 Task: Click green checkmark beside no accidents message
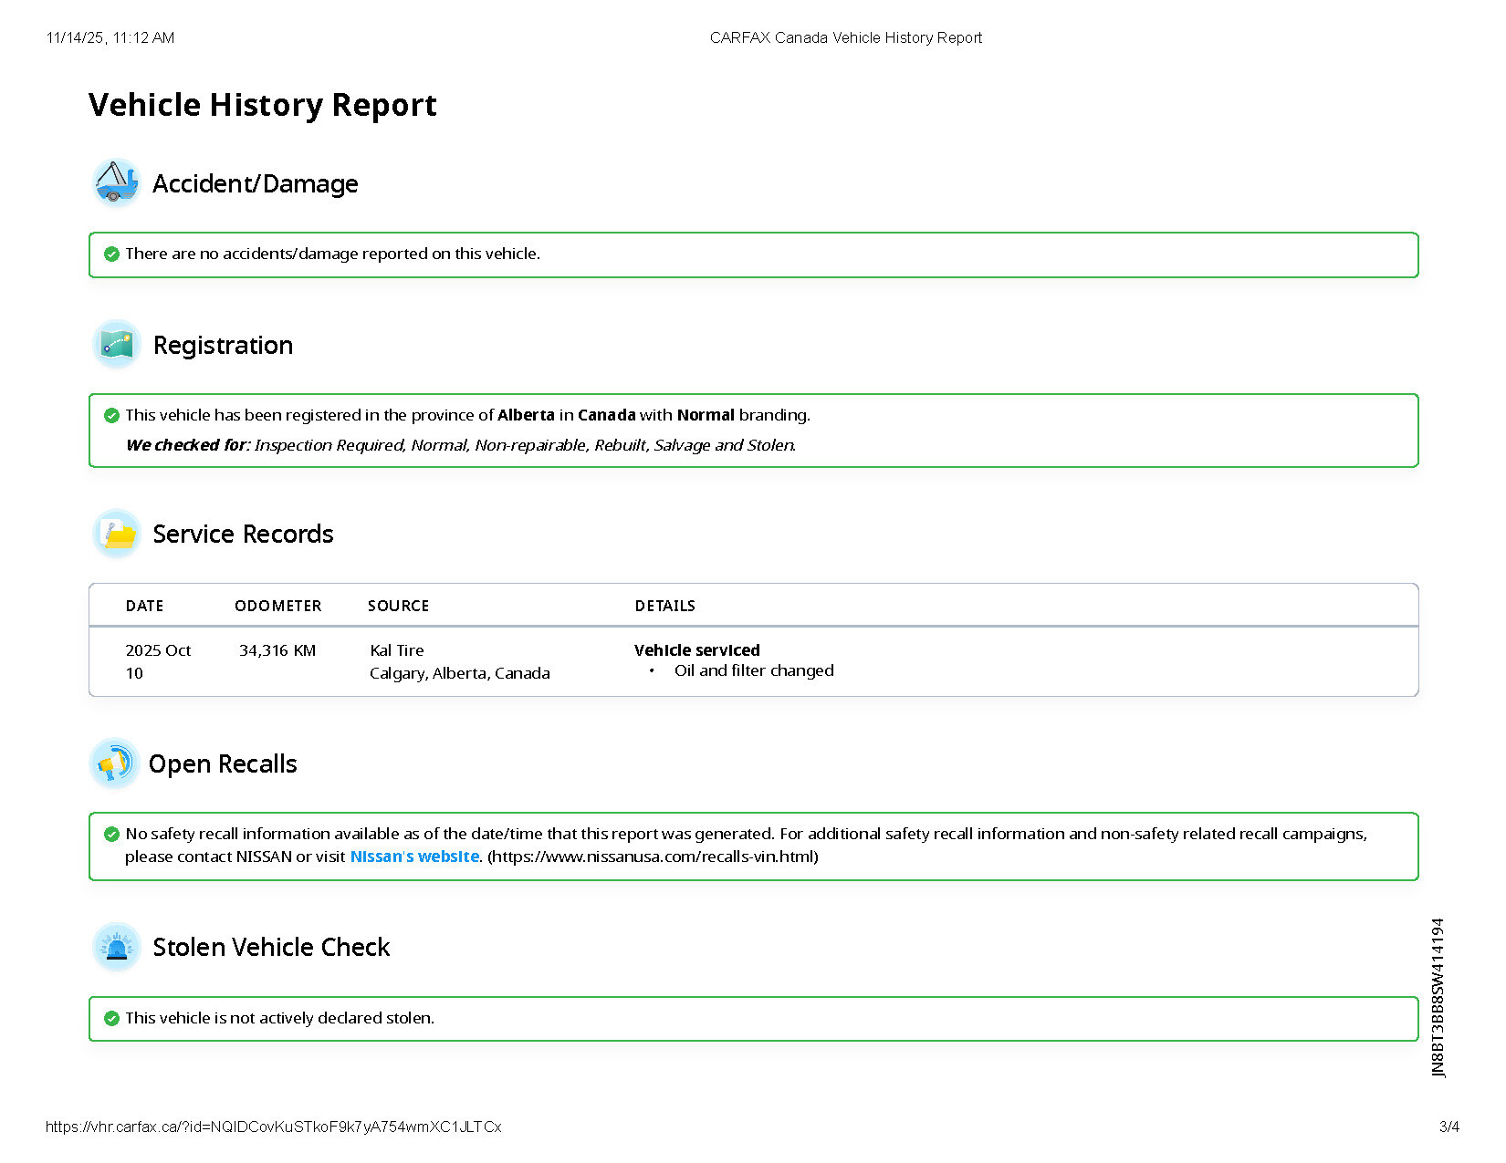[111, 254]
